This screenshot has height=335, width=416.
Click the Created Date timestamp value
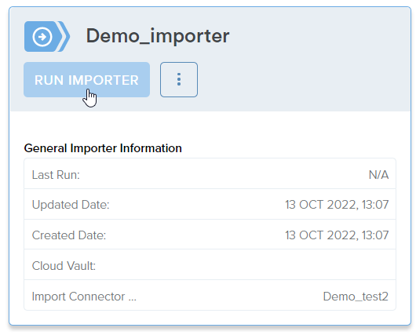[x=337, y=235]
